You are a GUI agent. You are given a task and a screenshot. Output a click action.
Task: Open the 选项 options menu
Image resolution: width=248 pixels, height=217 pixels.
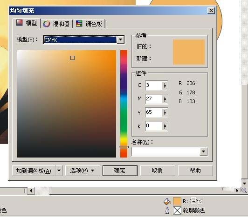pyautogui.click(x=83, y=171)
